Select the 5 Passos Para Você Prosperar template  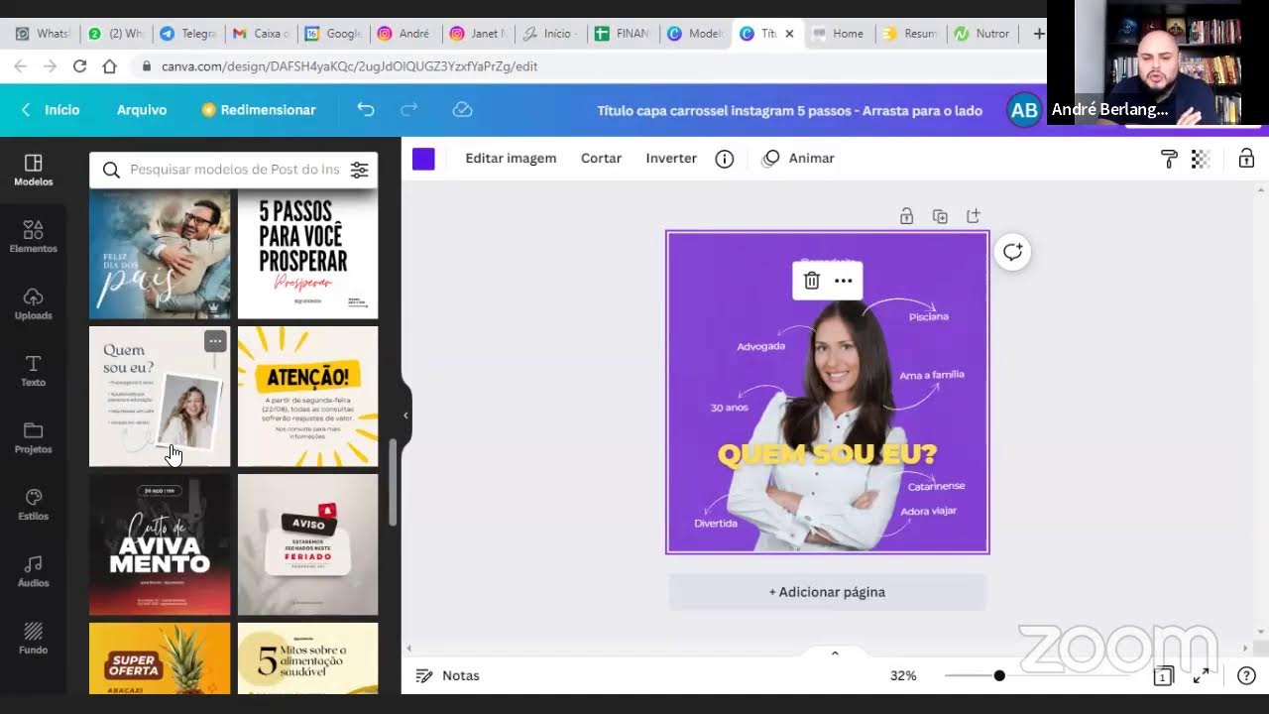[x=307, y=256]
